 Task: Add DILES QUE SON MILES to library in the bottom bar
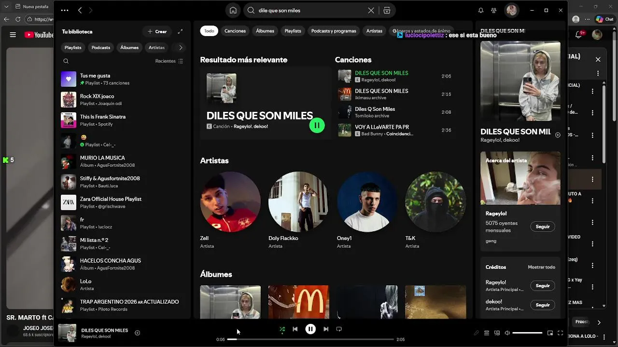point(137,333)
